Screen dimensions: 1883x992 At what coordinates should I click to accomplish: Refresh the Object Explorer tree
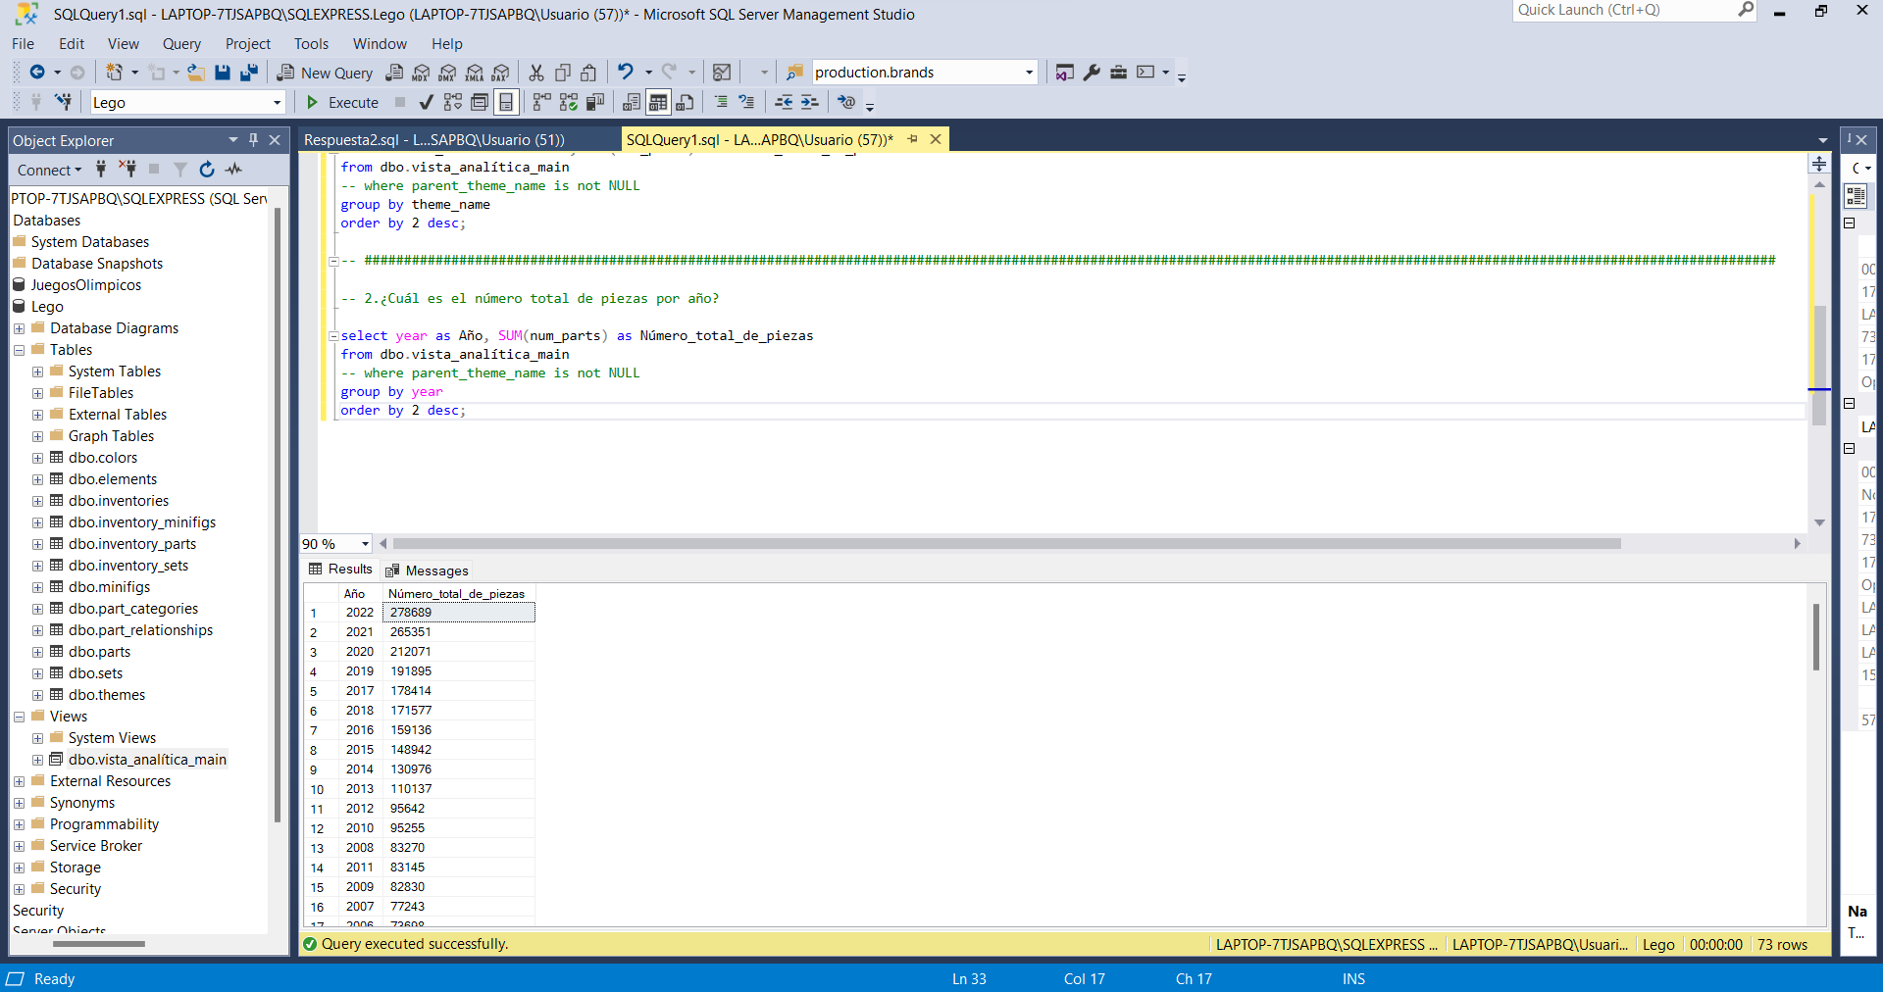(207, 170)
